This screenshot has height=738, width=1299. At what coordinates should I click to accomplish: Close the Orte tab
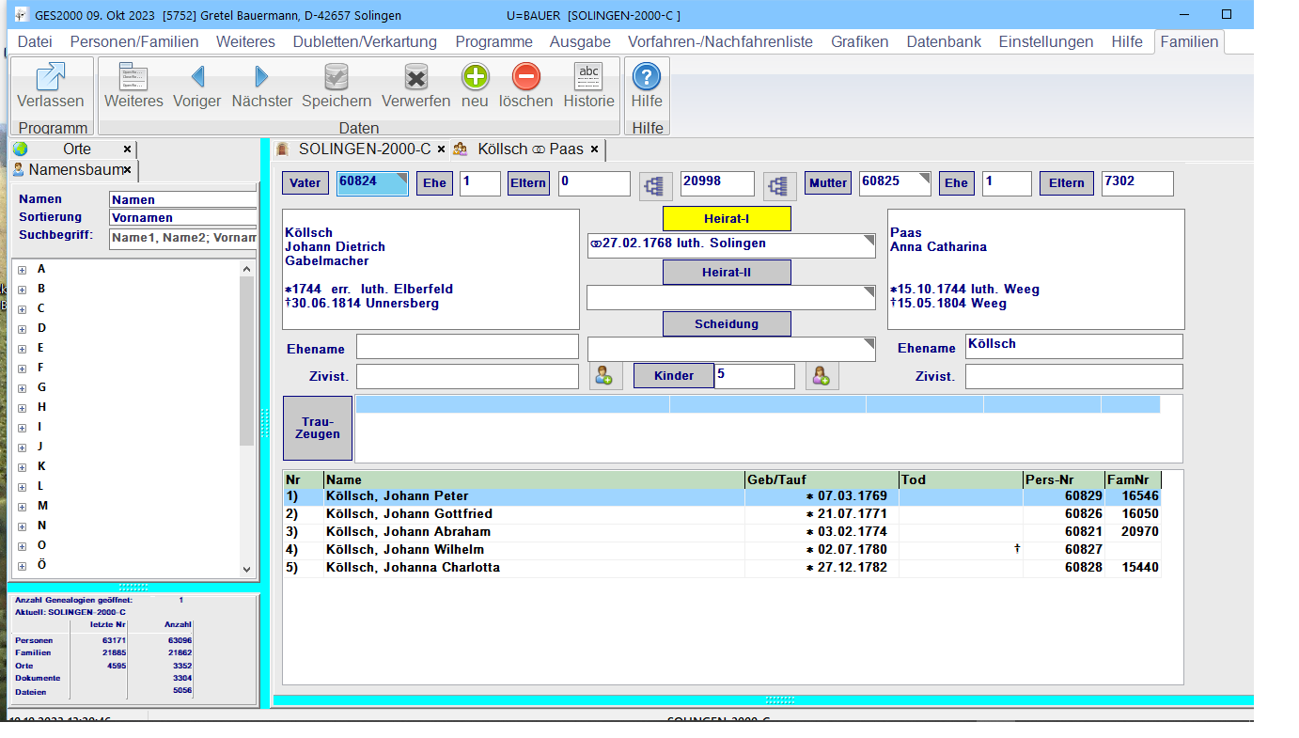tap(127, 149)
